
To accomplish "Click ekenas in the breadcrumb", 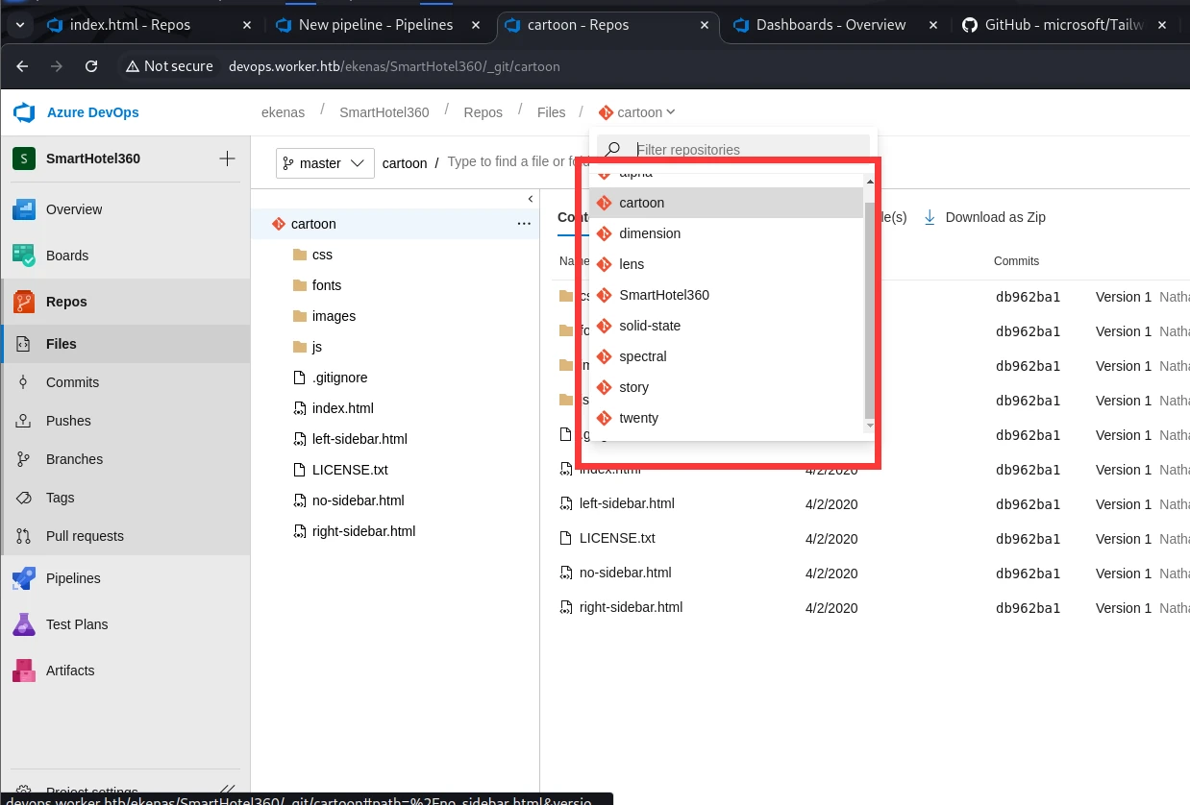I will [x=283, y=112].
